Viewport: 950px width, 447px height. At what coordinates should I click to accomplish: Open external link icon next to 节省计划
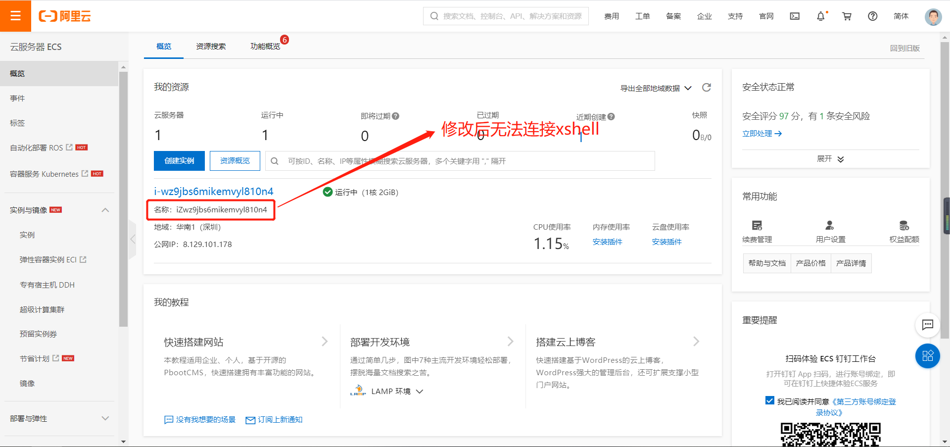[55, 358]
